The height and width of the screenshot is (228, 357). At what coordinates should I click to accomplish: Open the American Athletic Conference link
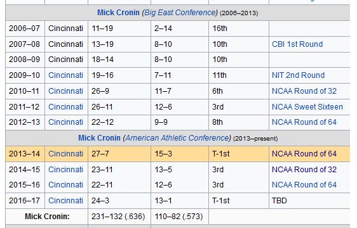tap(177, 138)
